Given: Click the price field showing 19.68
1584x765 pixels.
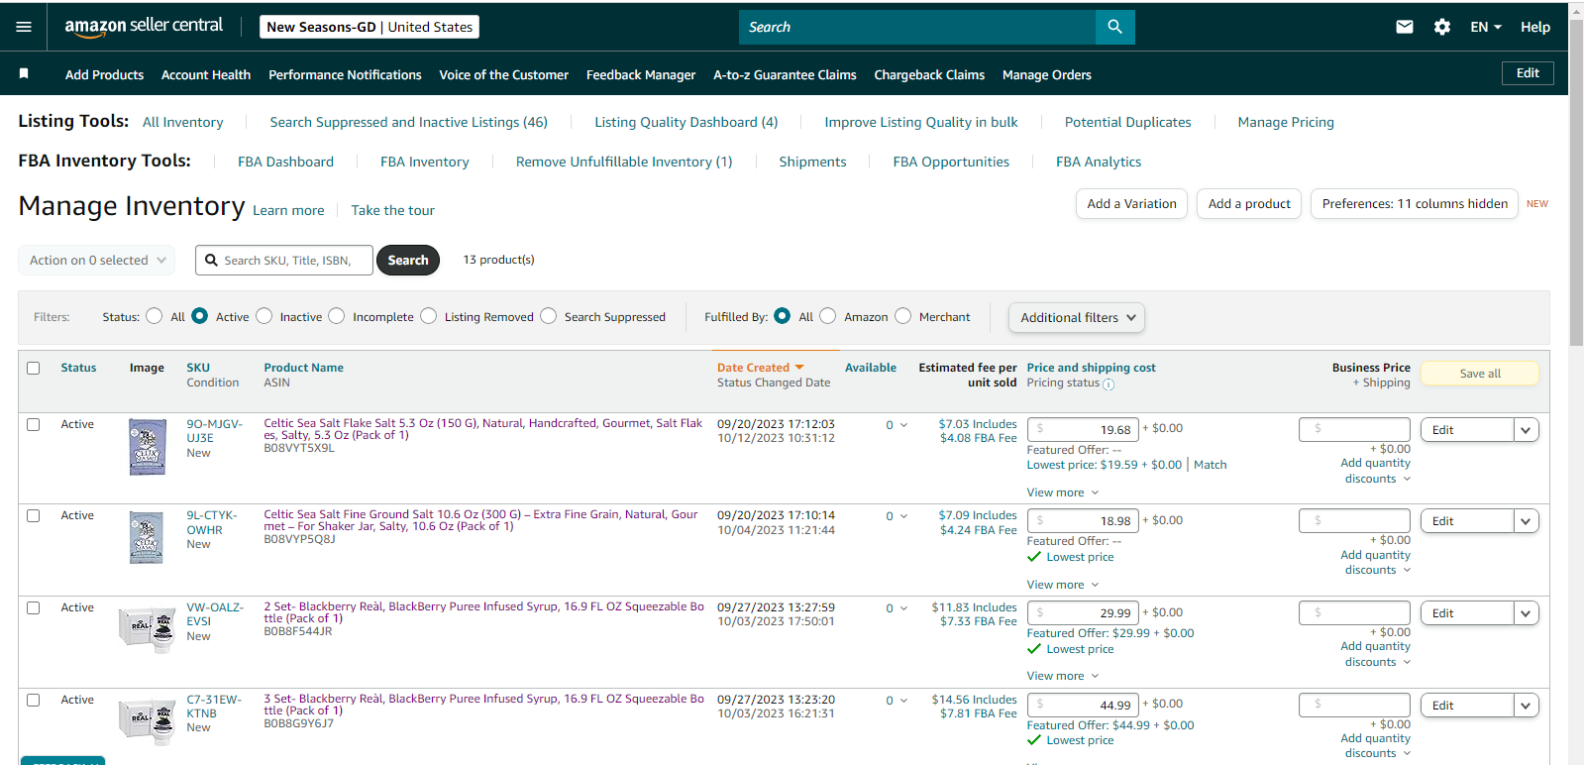Looking at the screenshot, I should [x=1083, y=429].
